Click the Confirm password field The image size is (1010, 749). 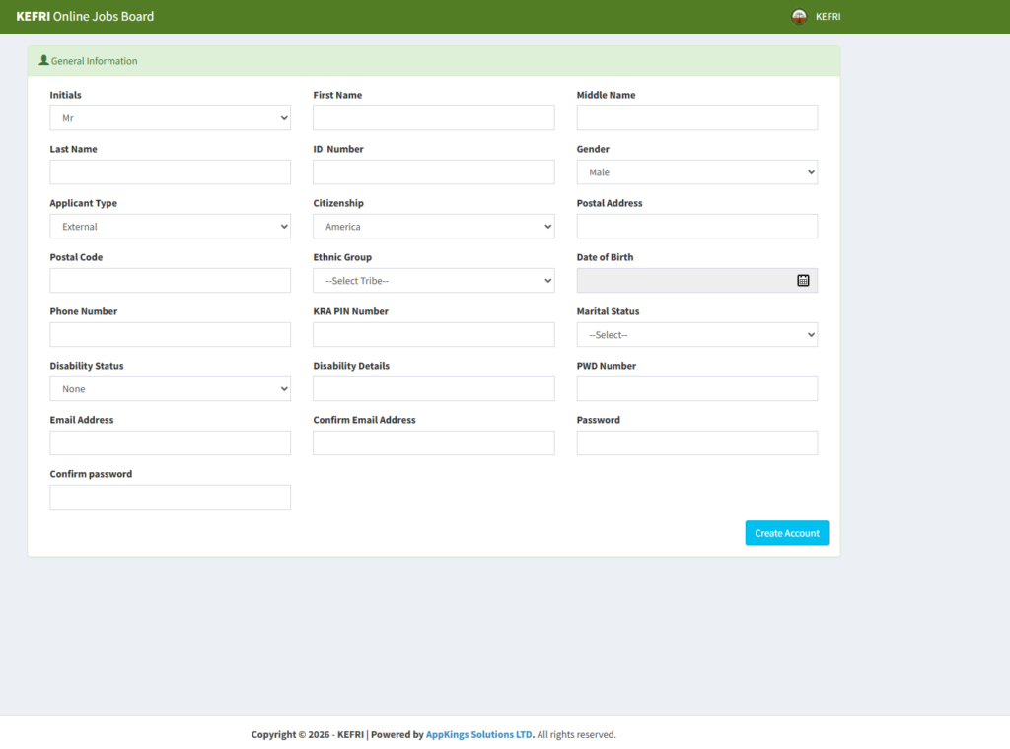(x=170, y=498)
